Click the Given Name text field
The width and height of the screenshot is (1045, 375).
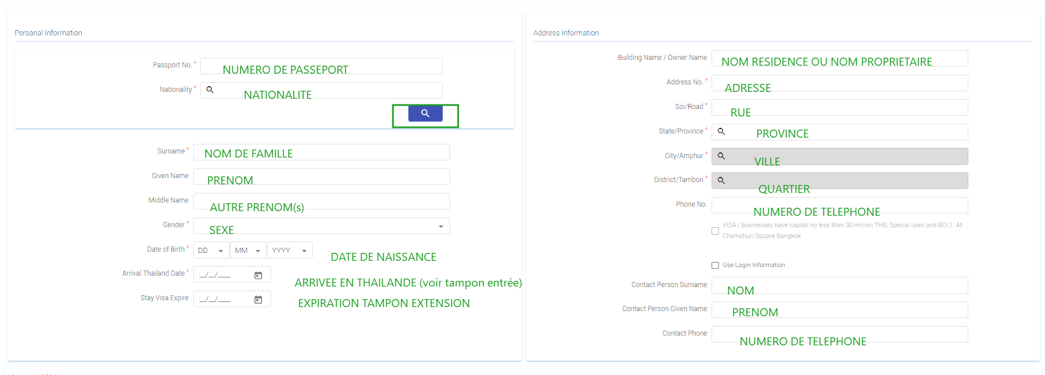[321, 176]
